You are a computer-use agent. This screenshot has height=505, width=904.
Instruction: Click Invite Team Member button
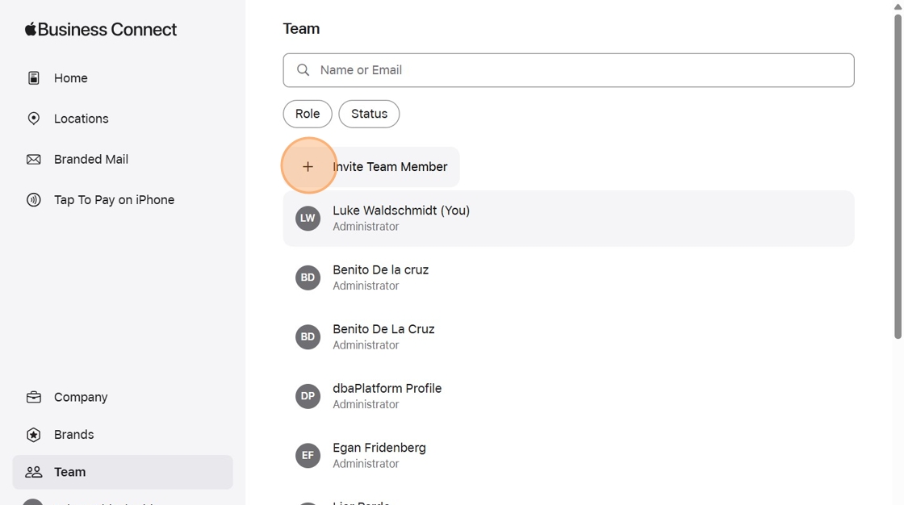click(371, 167)
